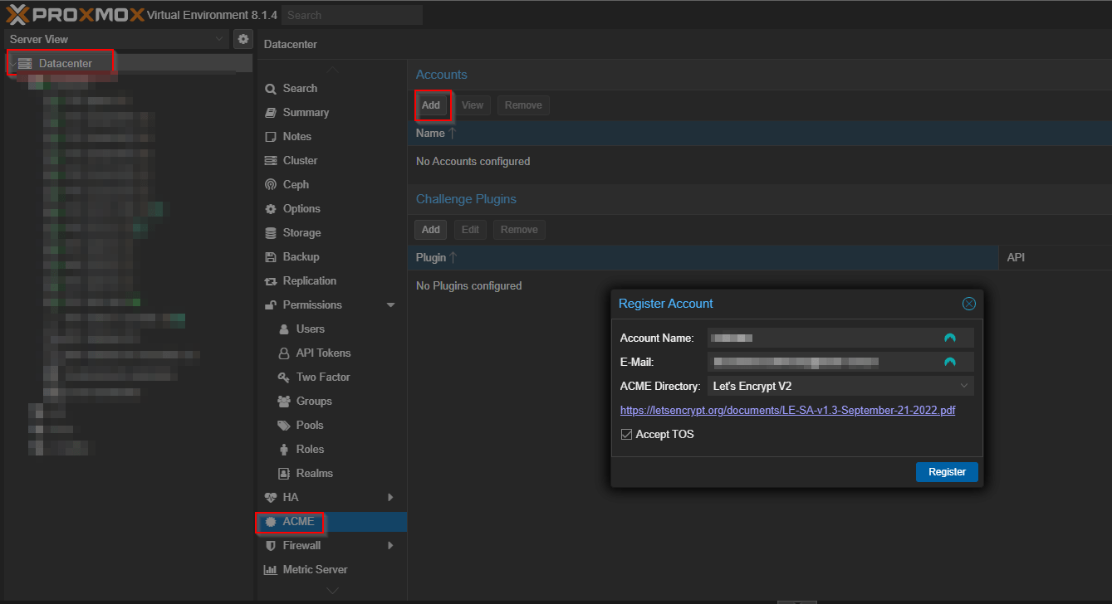The width and height of the screenshot is (1112, 604).
Task: Open the Firewall menu item
Action: [301, 545]
